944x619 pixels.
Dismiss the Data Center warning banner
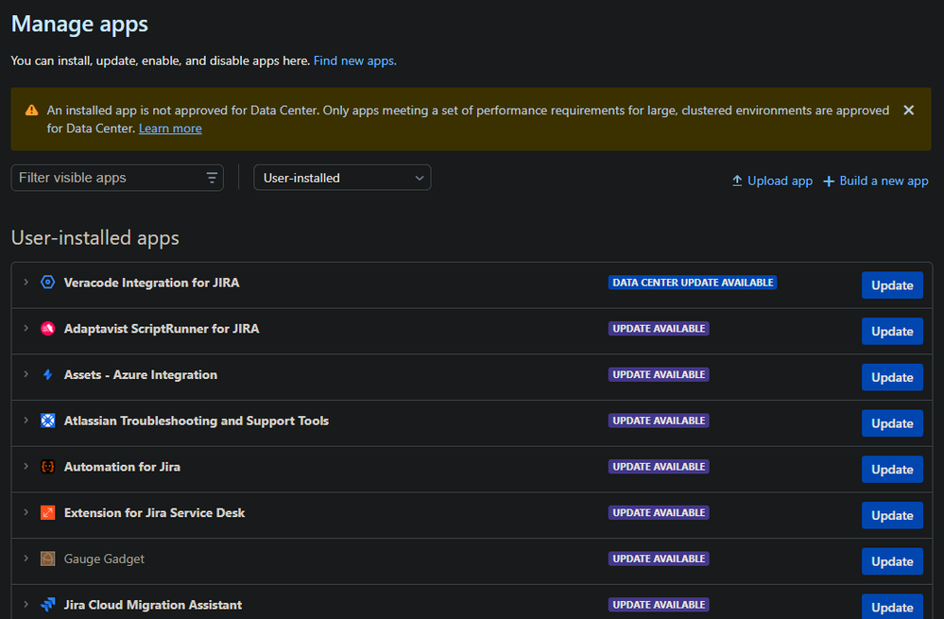(908, 111)
